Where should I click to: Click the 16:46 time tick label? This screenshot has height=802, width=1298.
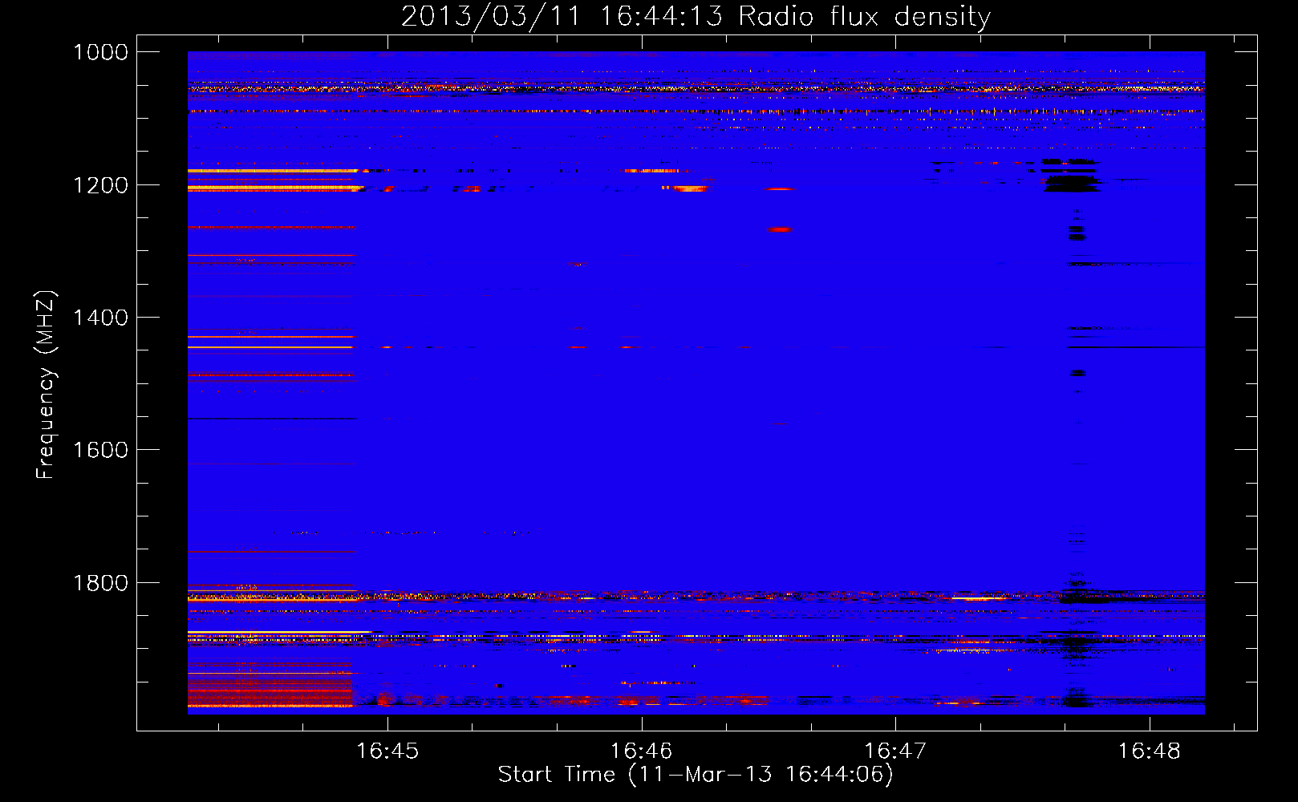(x=641, y=751)
